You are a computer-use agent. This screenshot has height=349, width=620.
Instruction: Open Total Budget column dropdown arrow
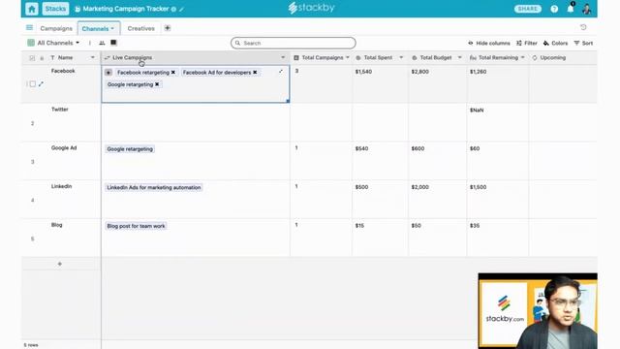pyautogui.click(x=459, y=58)
